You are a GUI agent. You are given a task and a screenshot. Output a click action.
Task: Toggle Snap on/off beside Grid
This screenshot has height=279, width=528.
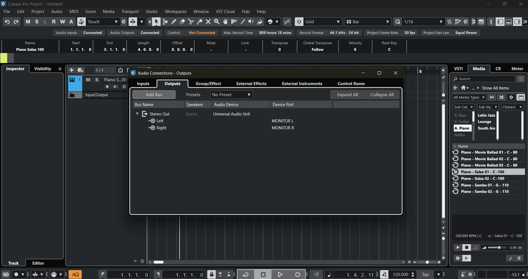click(x=299, y=22)
